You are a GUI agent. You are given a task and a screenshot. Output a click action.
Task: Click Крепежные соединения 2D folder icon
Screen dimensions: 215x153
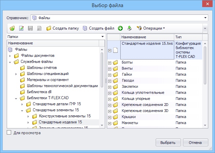click(x=115, y=105)
